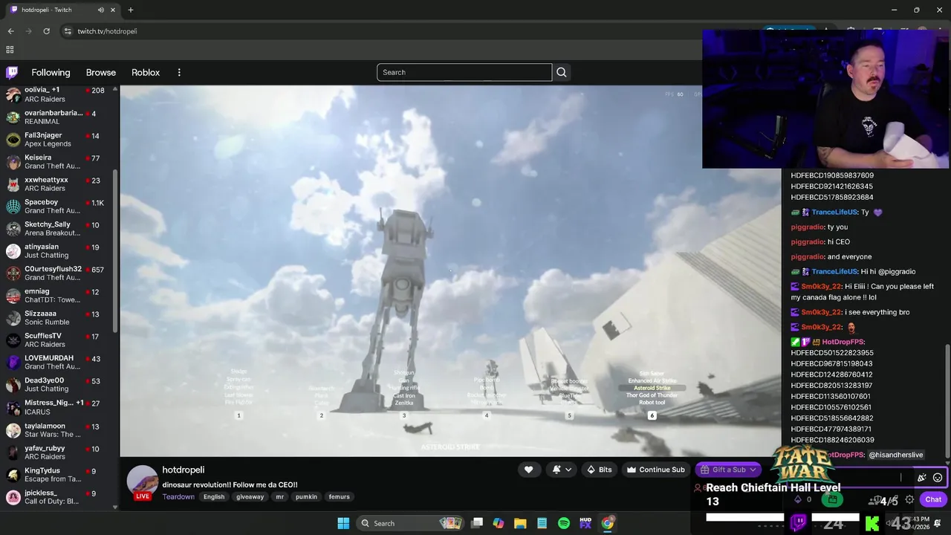Open Browse page
The height and width of the screenshot is (535, 951).
click(x=101, y=72)
